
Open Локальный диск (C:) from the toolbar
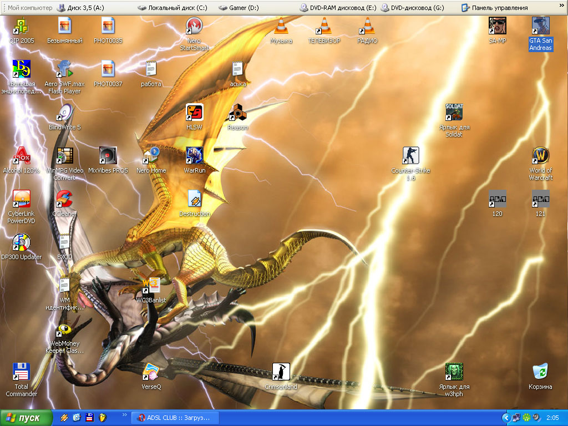(x=173, y=8)
